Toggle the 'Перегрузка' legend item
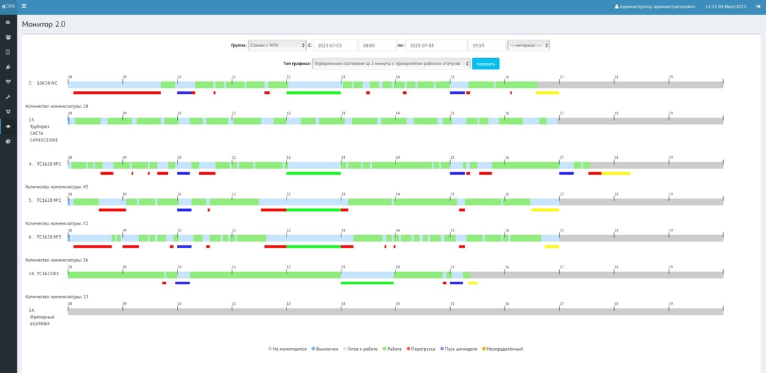The image size is (766, 373). [420, 349]
